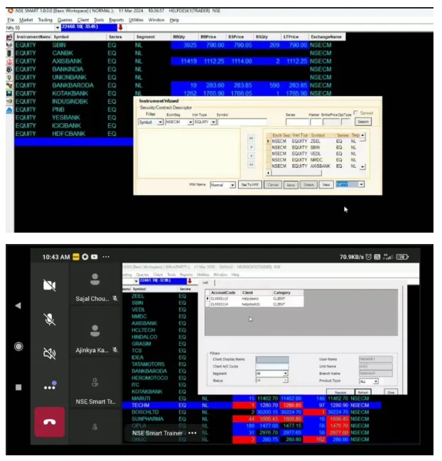Tap the Ajinkya Ka... participant avatar

click(95, 331)
